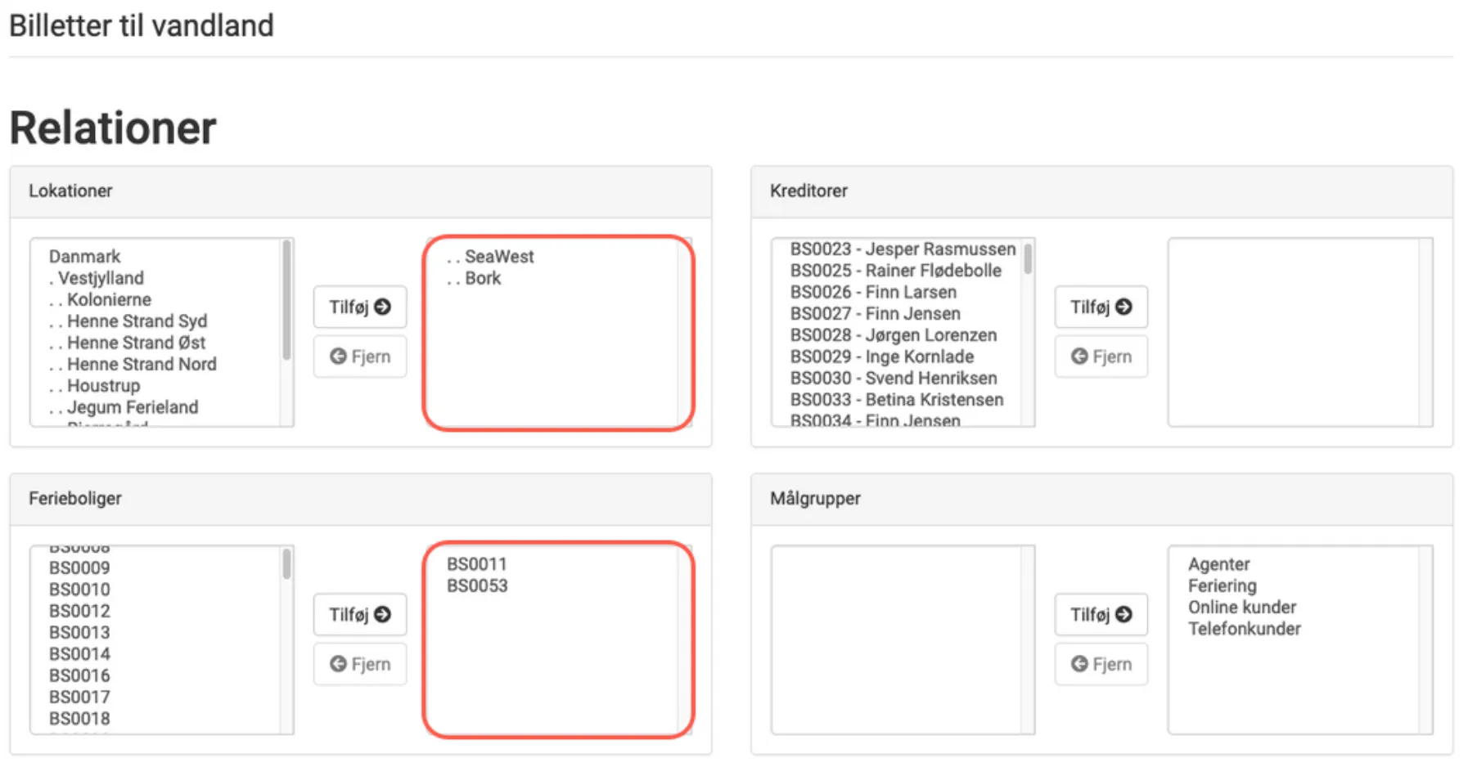Select Henne Strand Syd location
This screenshot has height=767, width=1468.
coord(137,321)
